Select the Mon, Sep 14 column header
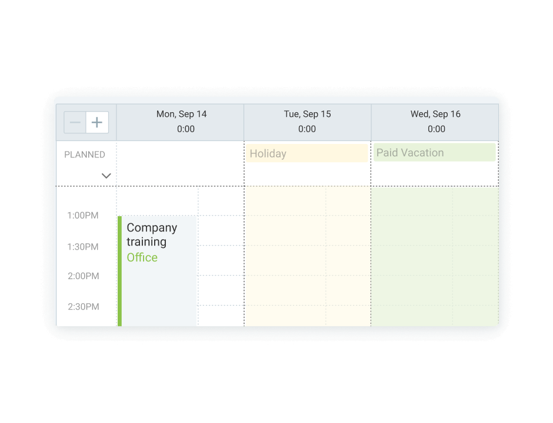Image resolution: width=553 pixels, height=423 pixels. point(181,114)
